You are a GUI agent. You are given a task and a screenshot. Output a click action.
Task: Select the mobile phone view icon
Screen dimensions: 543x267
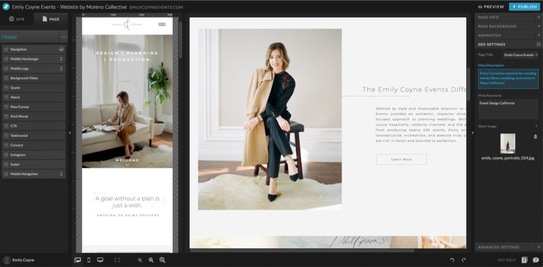tap(89, 260)
